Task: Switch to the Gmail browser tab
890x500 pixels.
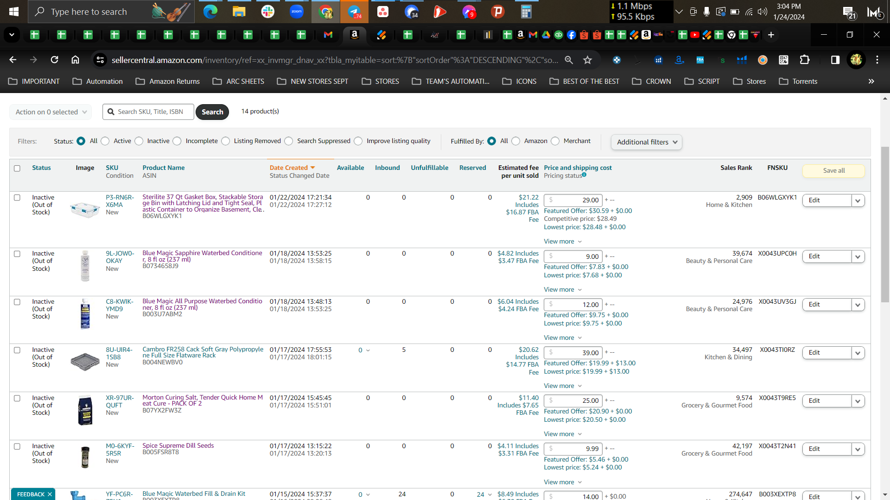Action: click(x=328, y=35)
